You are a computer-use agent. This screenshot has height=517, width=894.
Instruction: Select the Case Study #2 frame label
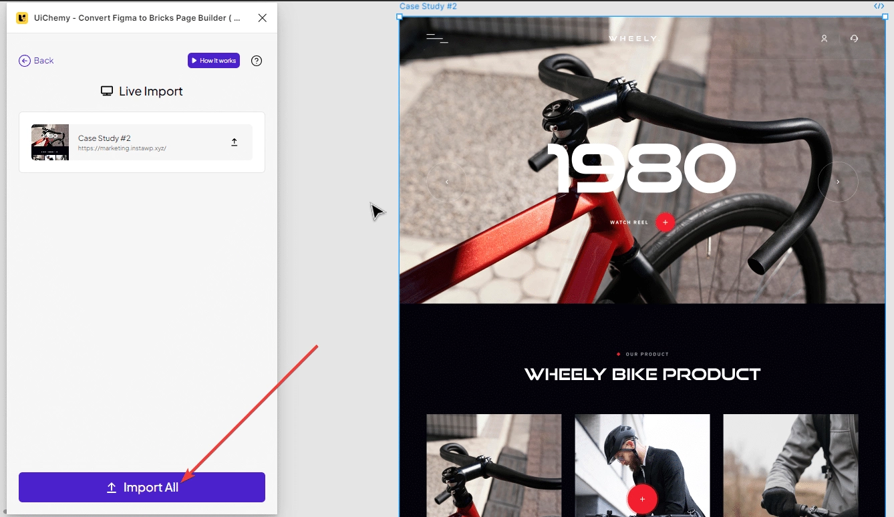tap(428, 7)
